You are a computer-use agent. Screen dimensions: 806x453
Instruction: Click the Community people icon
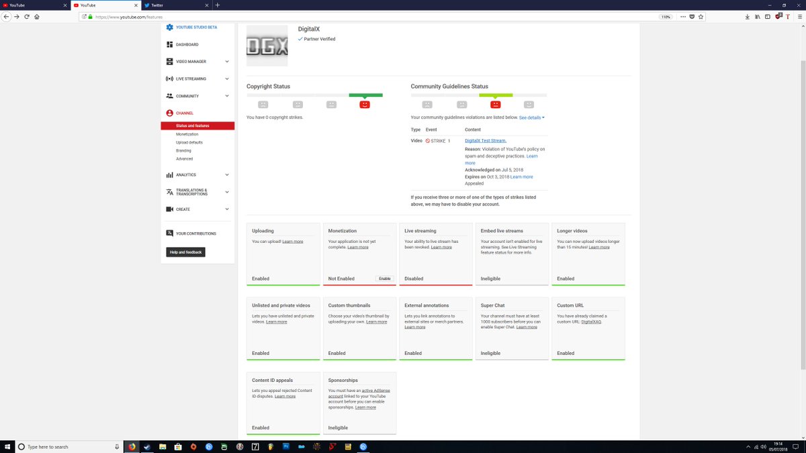(x=170, y=96)
